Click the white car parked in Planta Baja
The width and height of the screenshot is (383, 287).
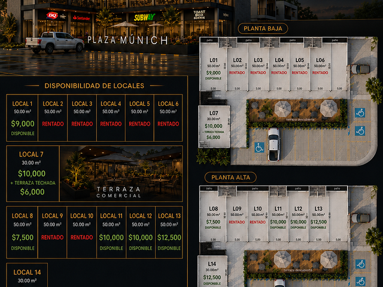pos(274,144)
